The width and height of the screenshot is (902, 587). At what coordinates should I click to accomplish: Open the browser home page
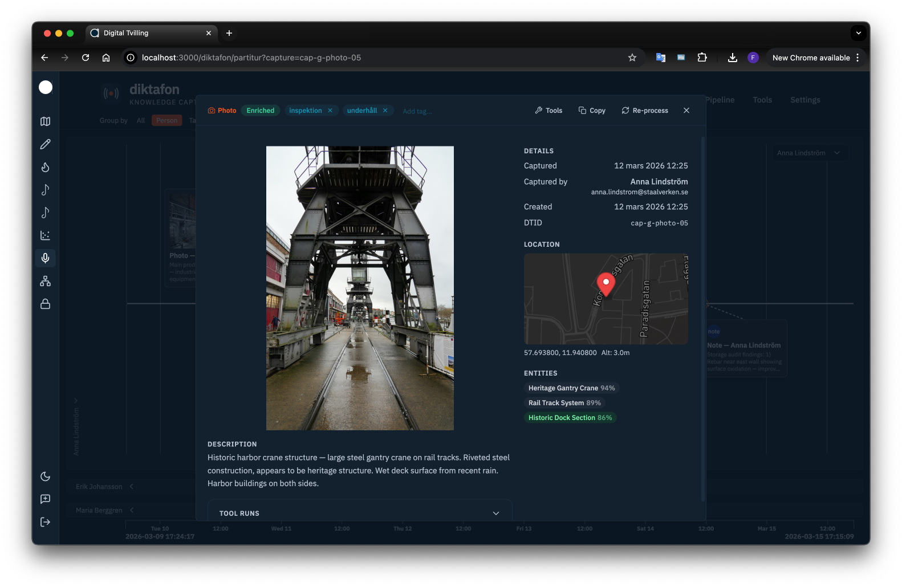[106, 58]
